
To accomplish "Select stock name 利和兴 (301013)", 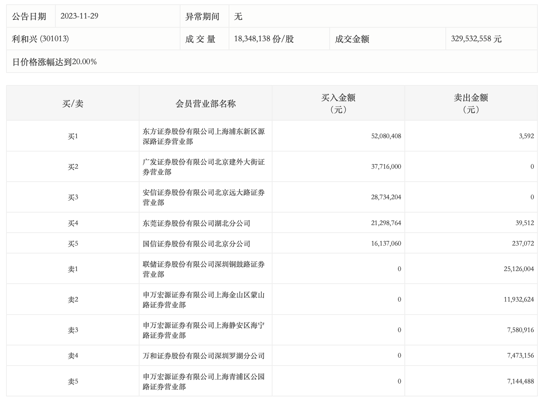I will [40, 39].
